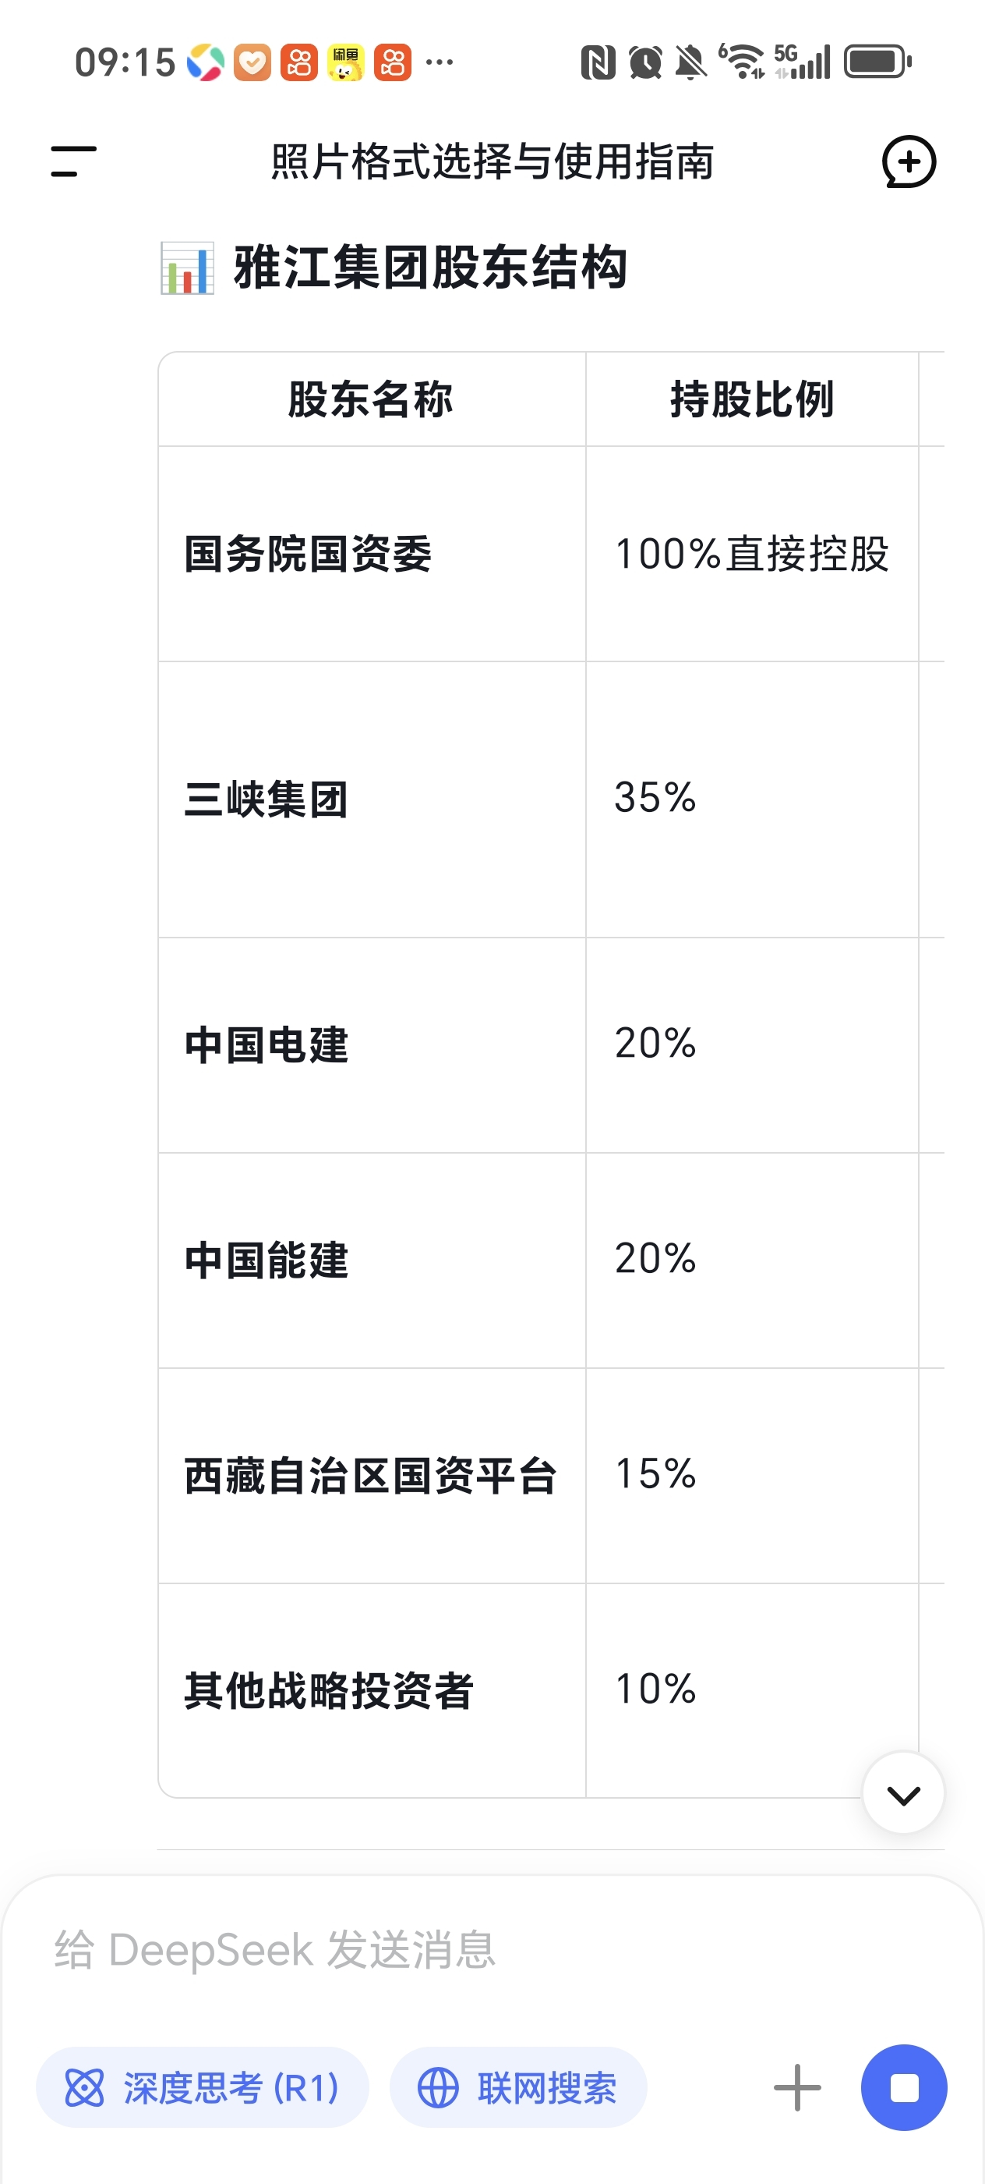Select the 股东名称 column header
This screenshot has height=2184, width=985.
(x=372, y=399)
